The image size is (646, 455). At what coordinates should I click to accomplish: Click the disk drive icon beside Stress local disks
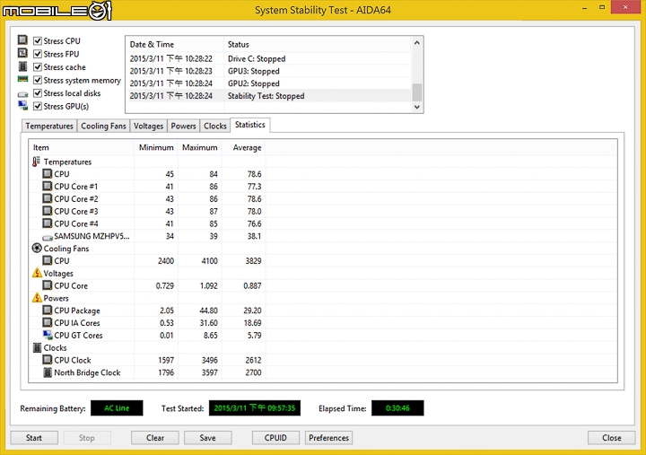(x=22, y=94)
